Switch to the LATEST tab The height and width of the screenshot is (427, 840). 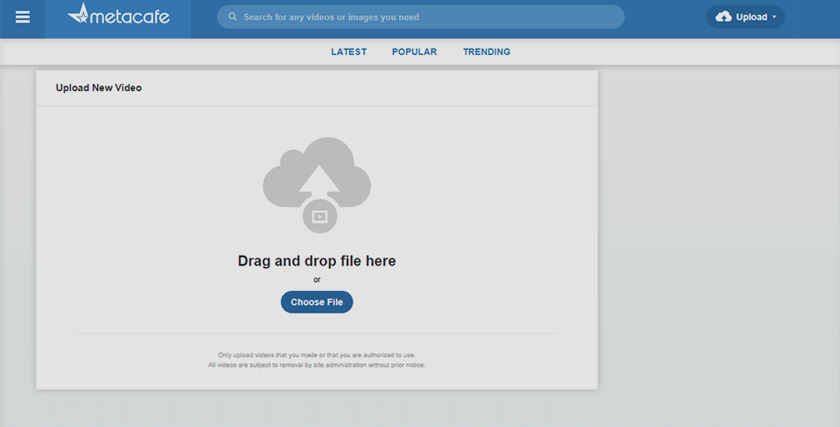(348, 52)
